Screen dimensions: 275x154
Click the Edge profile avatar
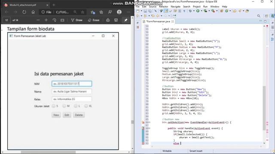click(119, 12)
